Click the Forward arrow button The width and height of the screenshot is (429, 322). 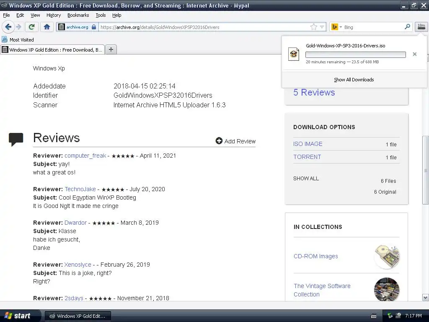(x=18, y=27)
